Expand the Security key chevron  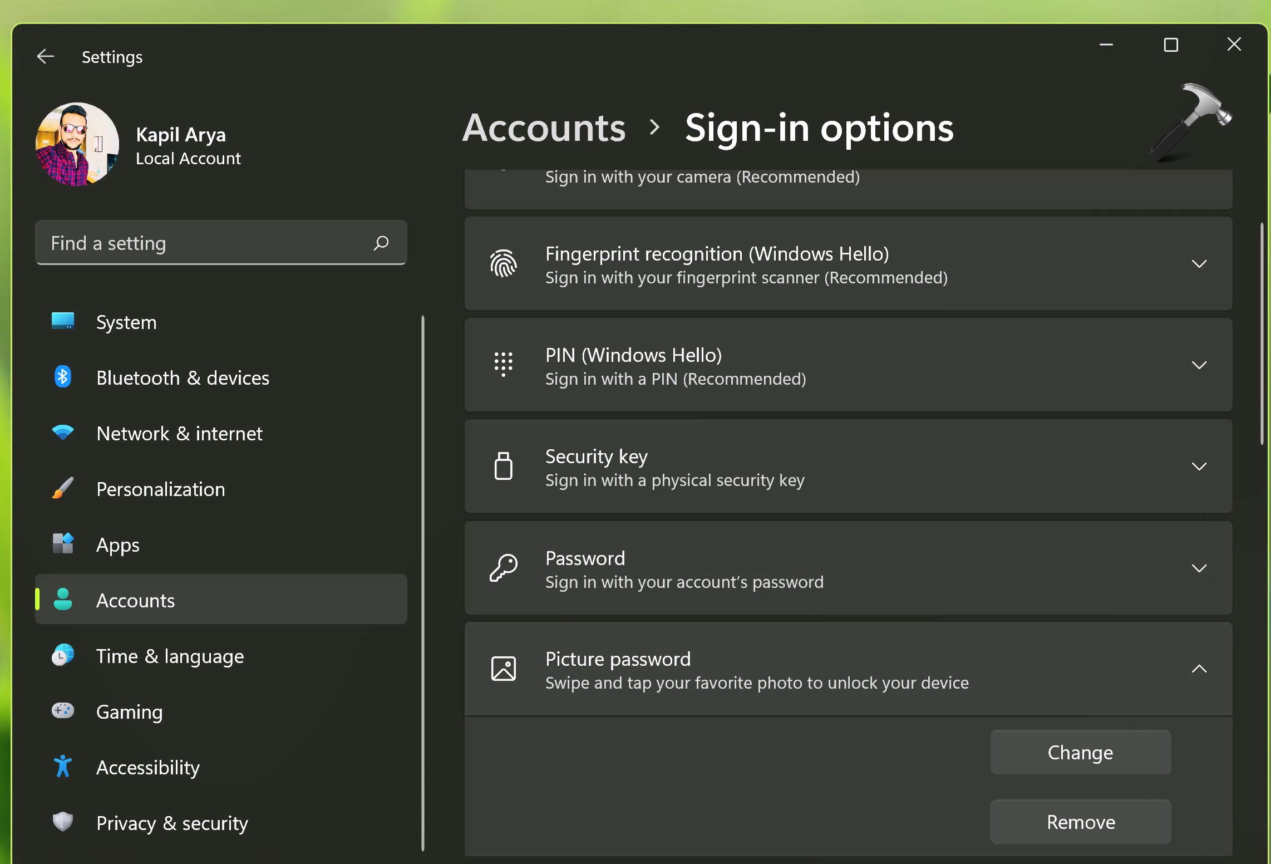pos(1199,467)
